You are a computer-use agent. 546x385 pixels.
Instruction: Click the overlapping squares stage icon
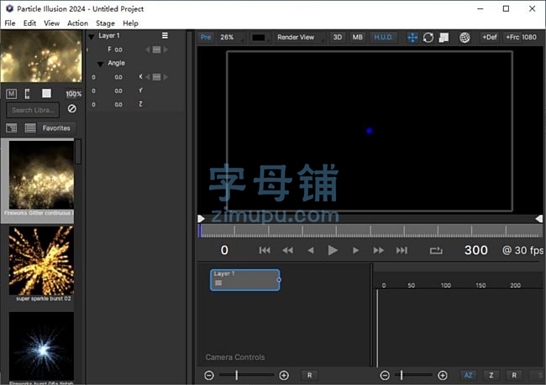[444, 38]
